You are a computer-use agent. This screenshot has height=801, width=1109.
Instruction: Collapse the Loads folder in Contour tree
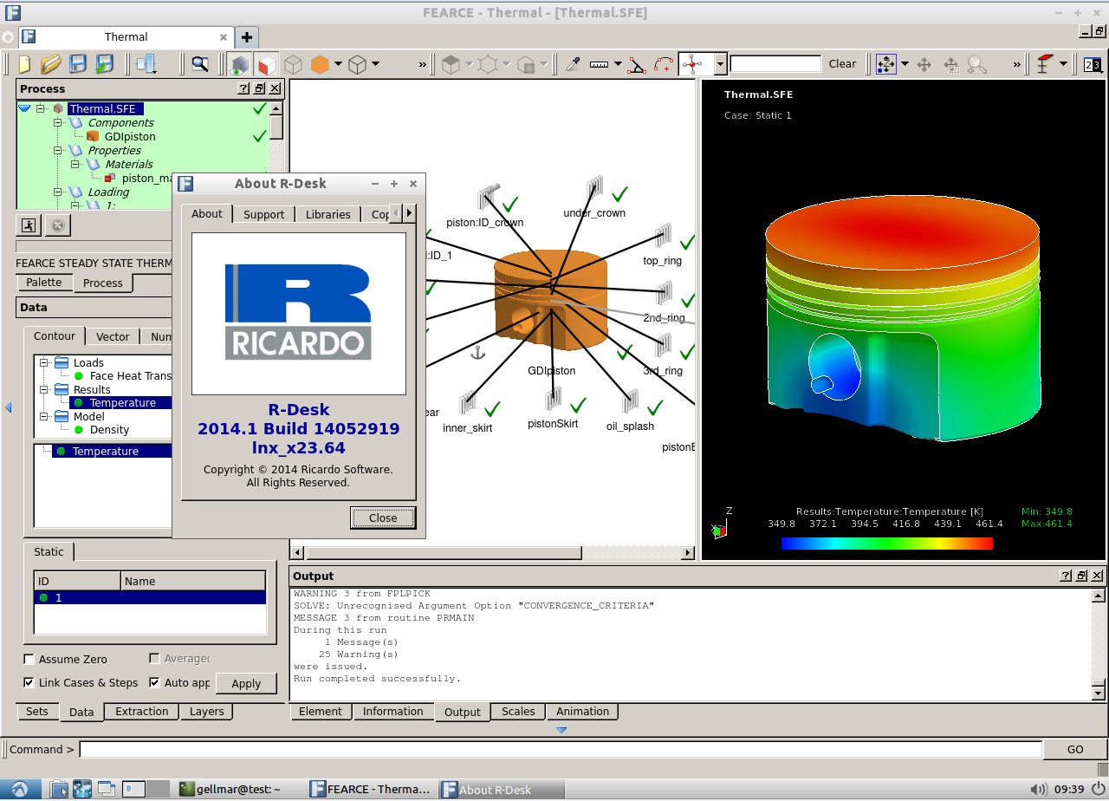click(44, 362)
